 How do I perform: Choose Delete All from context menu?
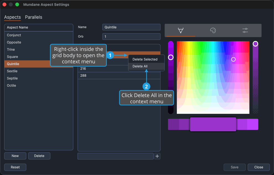[146, 66]
